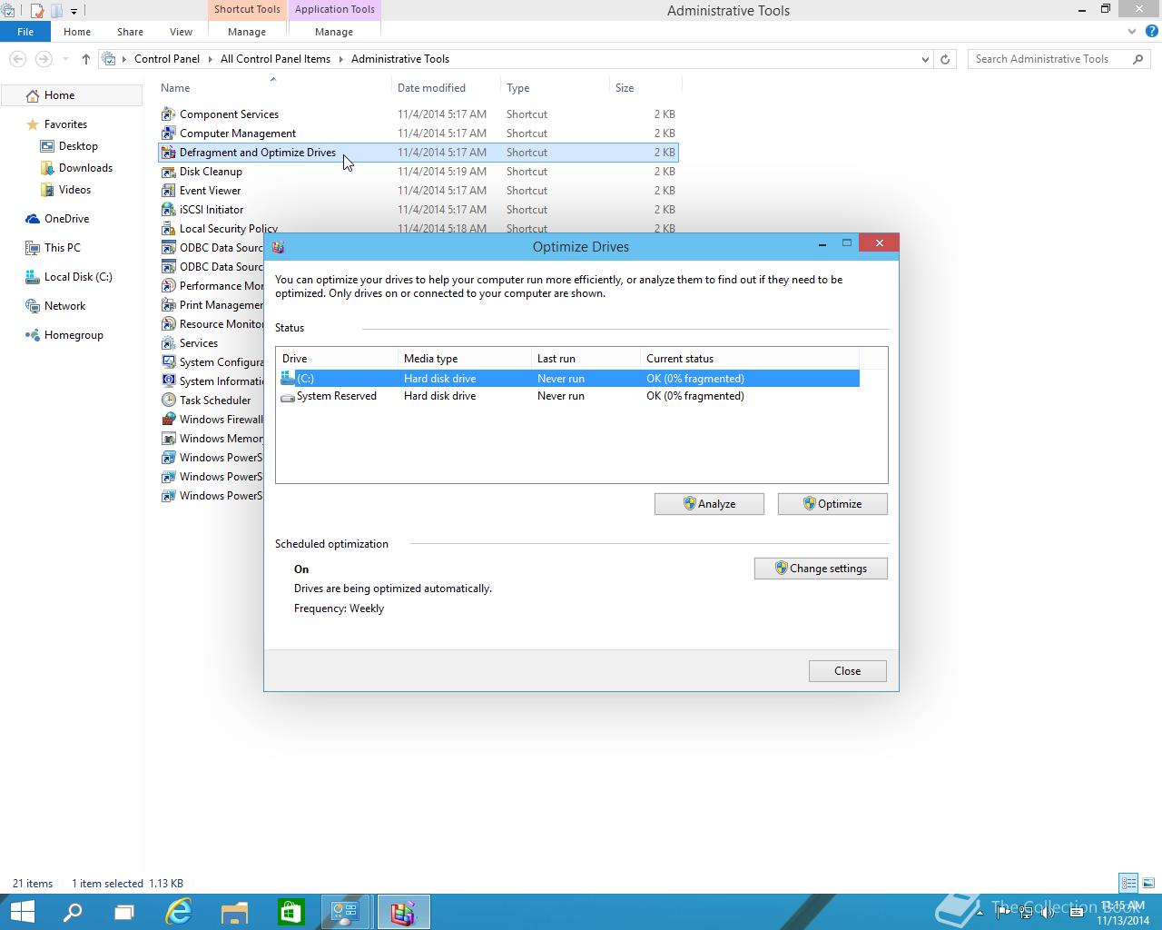
Task: Open the Home ribbon tab
Action: coord(77,32)
